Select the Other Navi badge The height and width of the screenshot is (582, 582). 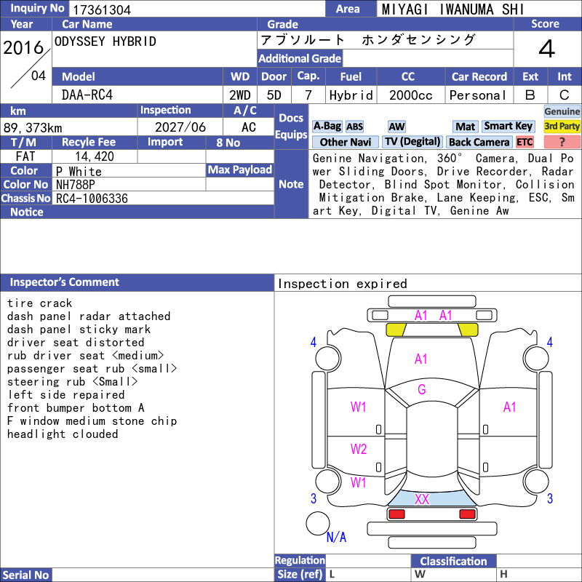345,142
